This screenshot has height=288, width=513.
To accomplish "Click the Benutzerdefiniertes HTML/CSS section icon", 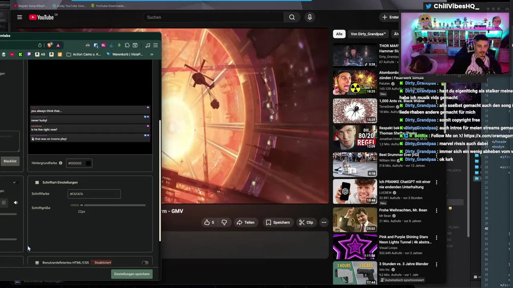I will [x=37, y=263].
